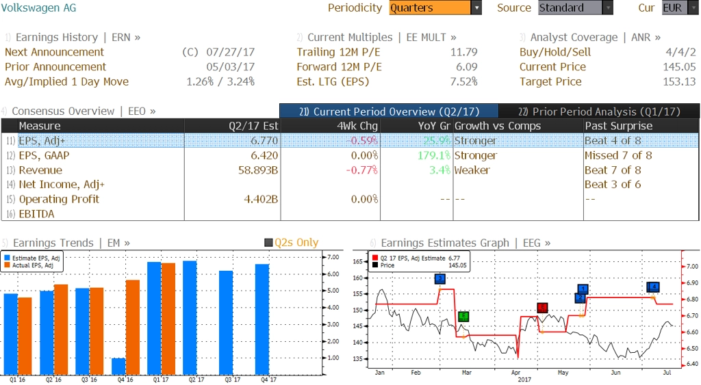Click the Volkswagen AG company title

click(38, 8)
